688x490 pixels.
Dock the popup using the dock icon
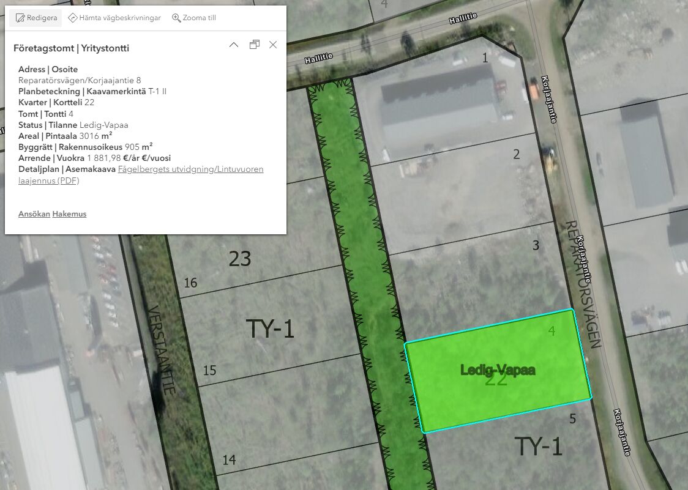click(x=255, y=45)
